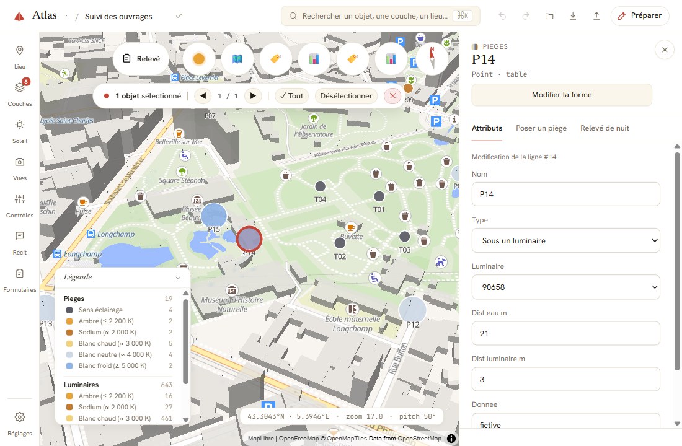The height and width of the screenshot is (446, 682).
Task: Click the Relevé button on the map
Action: pyautogui.click(x=142, y=59)
